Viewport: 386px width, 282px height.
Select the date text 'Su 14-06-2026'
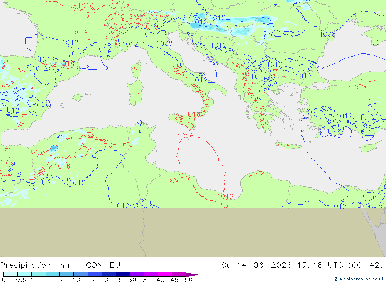pos(256,265)
